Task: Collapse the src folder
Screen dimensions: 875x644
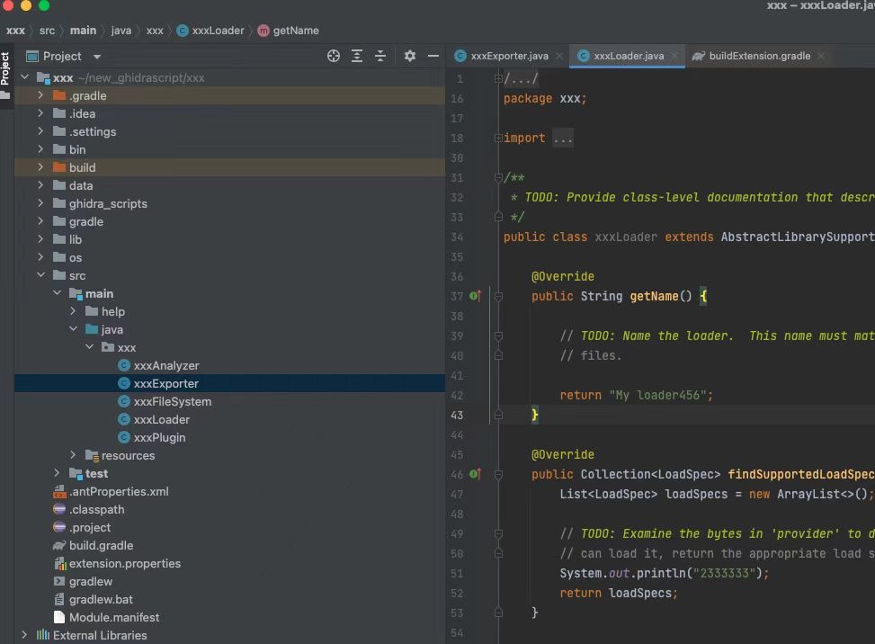Action: [40, 275]
